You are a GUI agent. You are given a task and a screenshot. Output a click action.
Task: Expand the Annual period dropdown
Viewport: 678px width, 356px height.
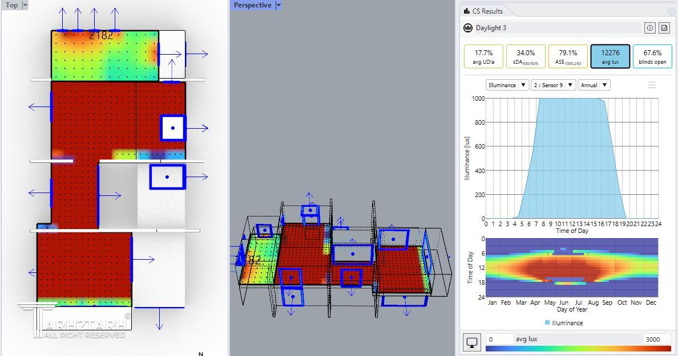[594, 85]
